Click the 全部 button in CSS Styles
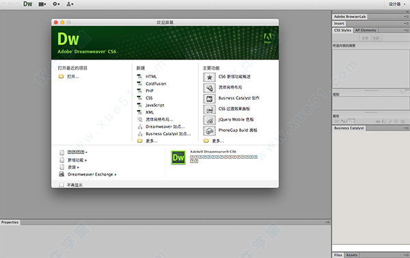This screenshot has height=258, width=410. [x=365, y=38]
